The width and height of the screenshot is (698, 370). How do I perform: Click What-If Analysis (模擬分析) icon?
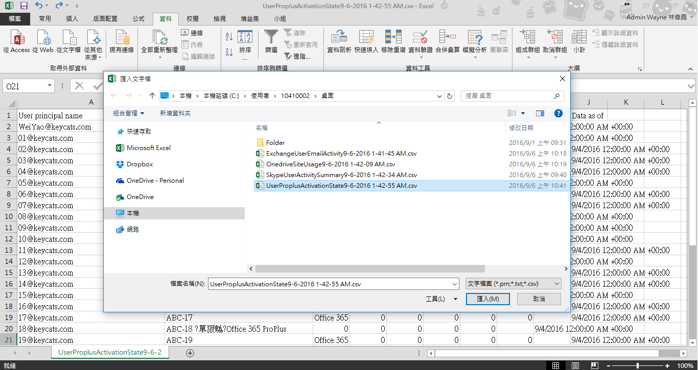[x=475, y=44]
